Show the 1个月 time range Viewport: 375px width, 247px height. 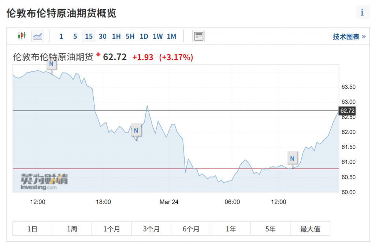pyautogui.click(x=112, y=229)
